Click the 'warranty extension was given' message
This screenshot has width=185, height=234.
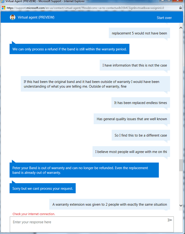[110, 204]
